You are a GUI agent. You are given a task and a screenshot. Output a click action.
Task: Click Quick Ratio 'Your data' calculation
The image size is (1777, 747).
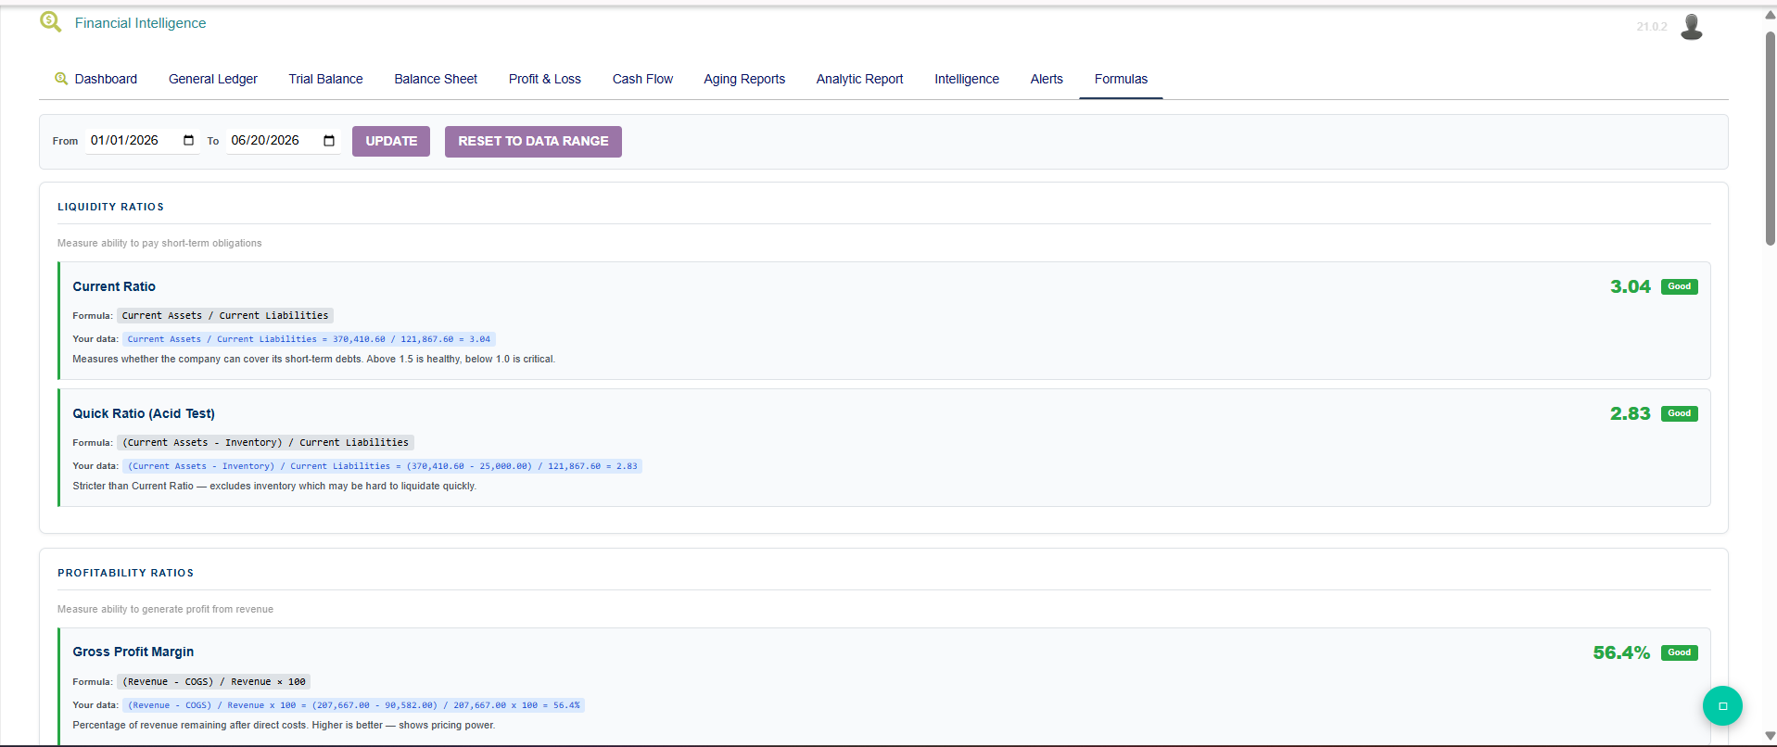[x=382, y=466]
